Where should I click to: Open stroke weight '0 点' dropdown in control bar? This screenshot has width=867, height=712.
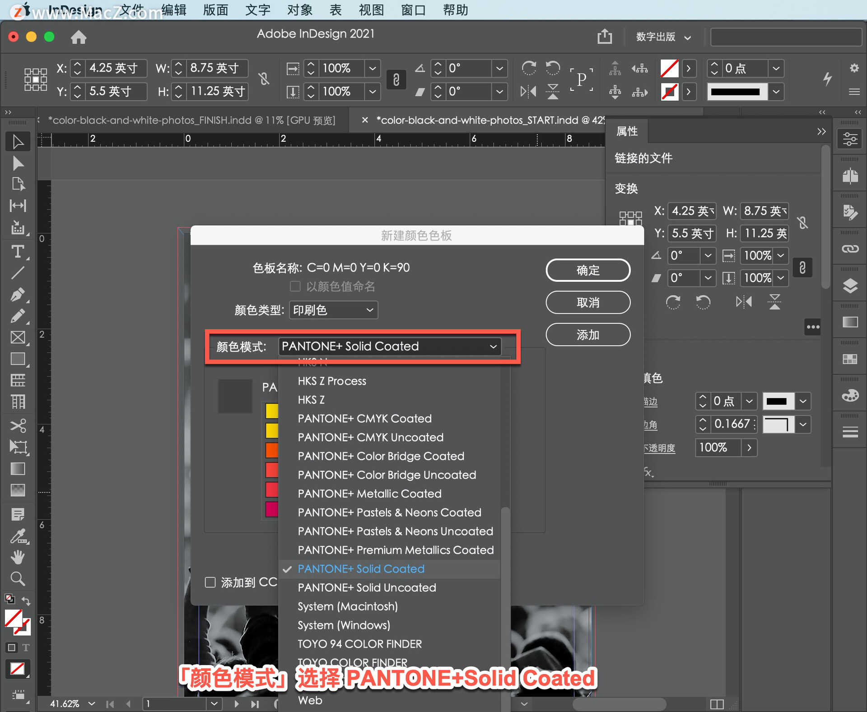776,68
